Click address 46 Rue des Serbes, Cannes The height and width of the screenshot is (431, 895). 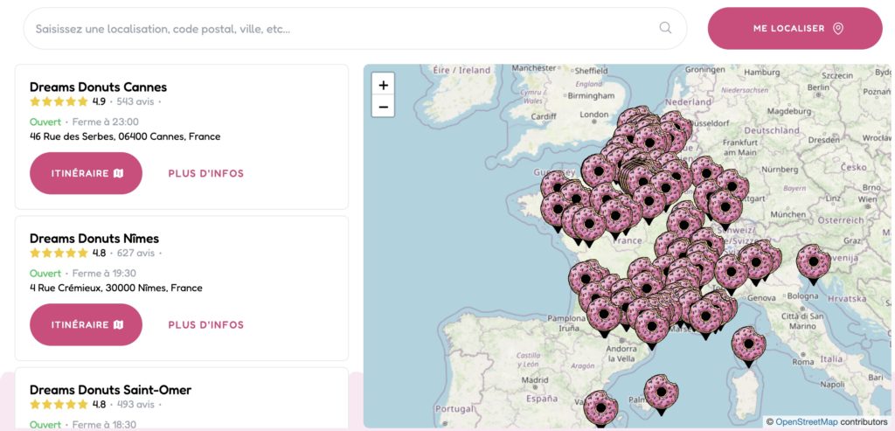[x=125, y=136]
